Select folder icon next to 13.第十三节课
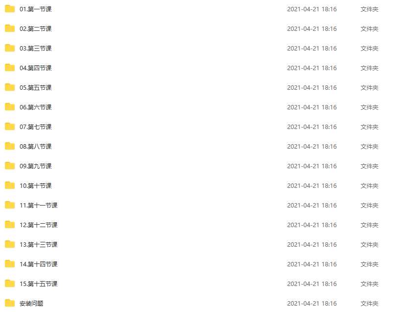The height and width of the screenshot is (312, 394). [x=10, y=244]
